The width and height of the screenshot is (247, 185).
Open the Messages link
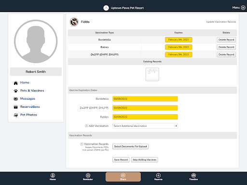27,99
